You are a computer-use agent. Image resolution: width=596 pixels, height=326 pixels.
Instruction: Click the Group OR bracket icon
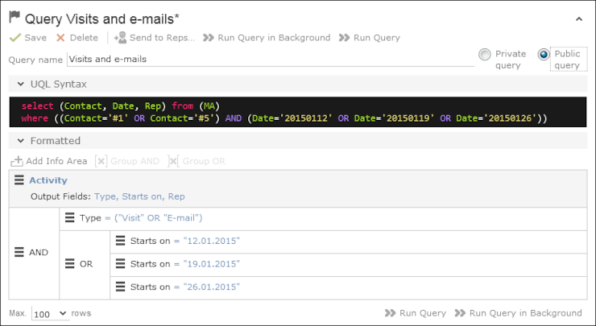[173, 161]
